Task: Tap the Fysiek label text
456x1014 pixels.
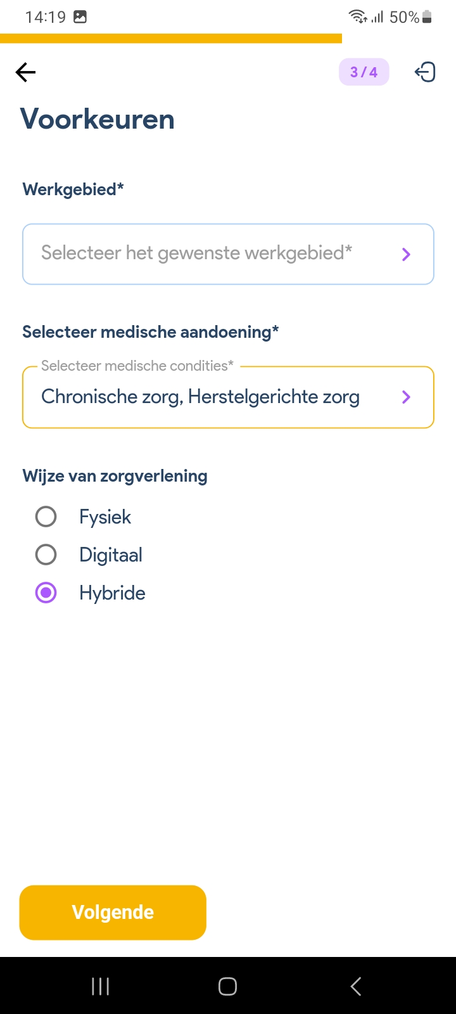Action: point(105,517)
